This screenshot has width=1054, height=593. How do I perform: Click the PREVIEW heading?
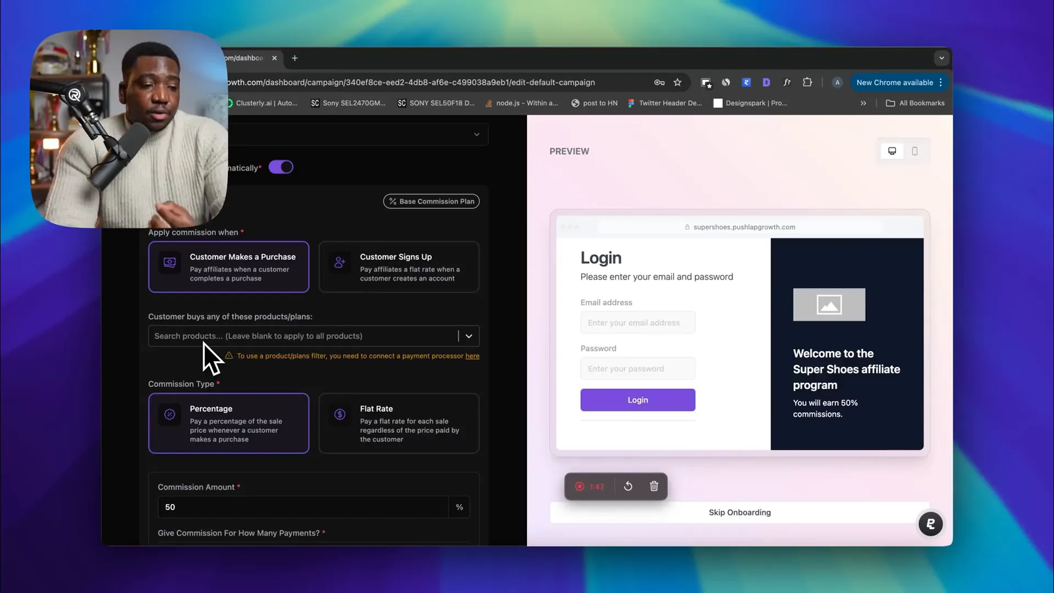point(569,151)
